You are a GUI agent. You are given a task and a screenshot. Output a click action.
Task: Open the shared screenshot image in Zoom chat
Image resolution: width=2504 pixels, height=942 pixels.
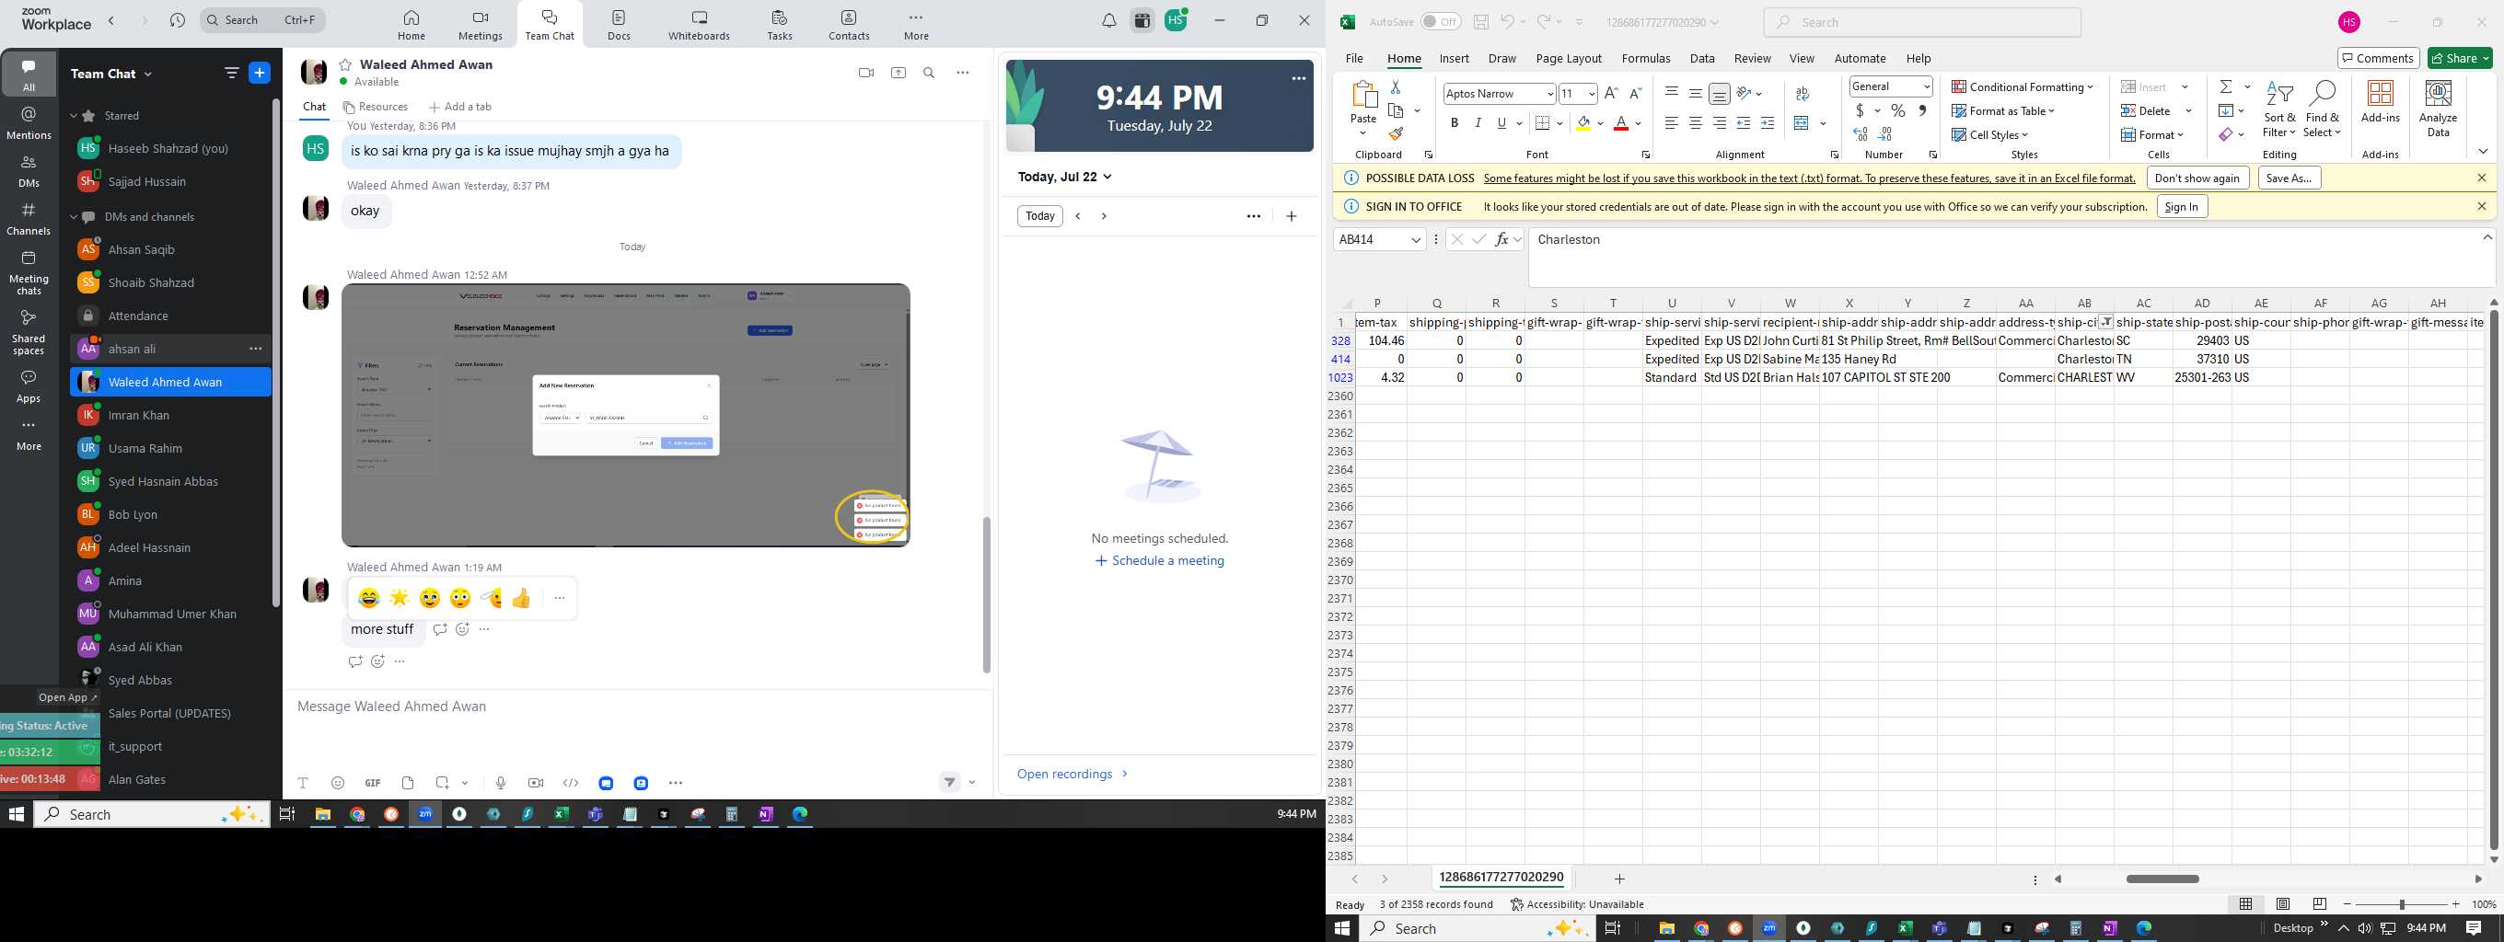[626, 415]
